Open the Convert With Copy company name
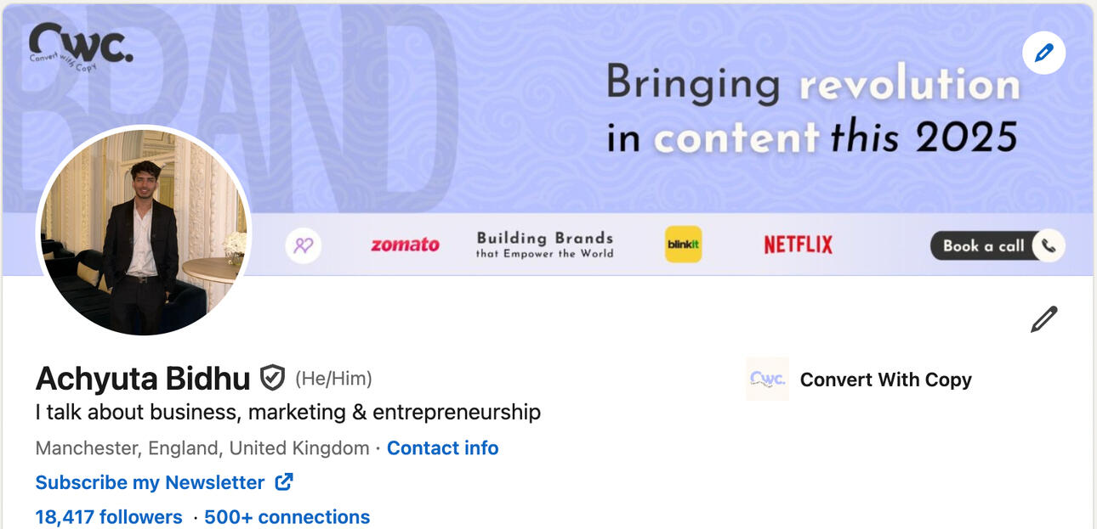 pyautogui.click(x=885, y=380)
